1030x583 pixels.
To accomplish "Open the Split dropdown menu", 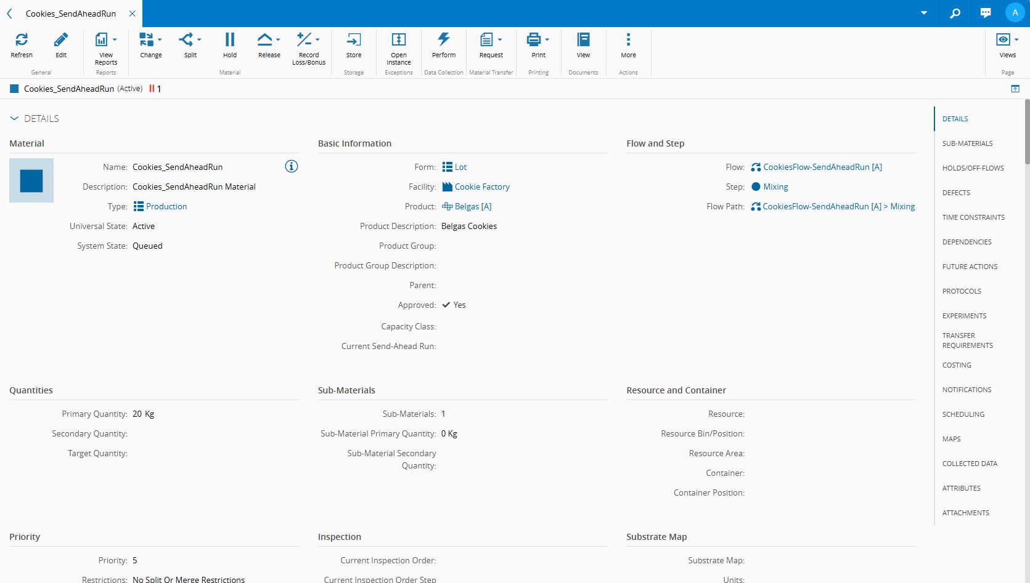I will [x=199, y=40].
